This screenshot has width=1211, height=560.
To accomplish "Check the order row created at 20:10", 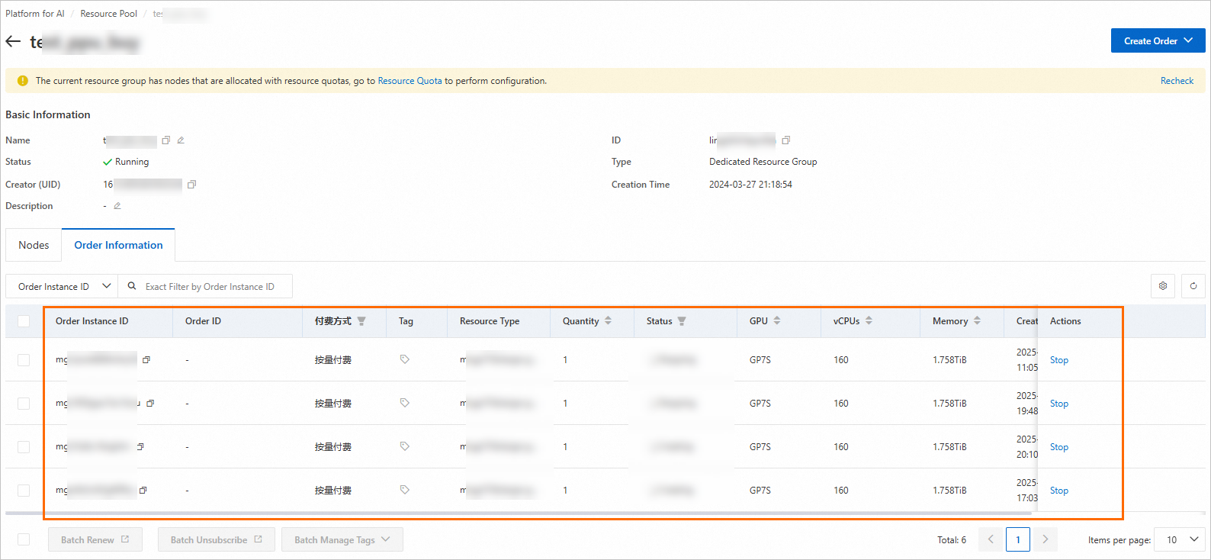I will (24, 447).
